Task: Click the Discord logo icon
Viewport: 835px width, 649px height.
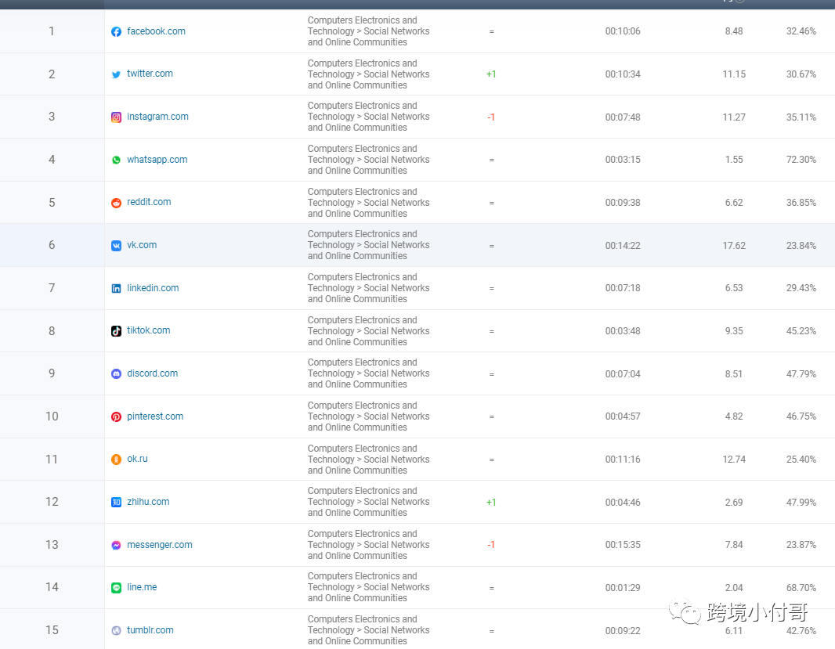Action: 116,374
